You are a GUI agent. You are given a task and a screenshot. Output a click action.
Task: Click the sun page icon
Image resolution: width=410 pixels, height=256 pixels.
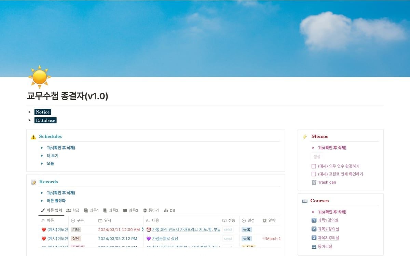tap(40, 76)
